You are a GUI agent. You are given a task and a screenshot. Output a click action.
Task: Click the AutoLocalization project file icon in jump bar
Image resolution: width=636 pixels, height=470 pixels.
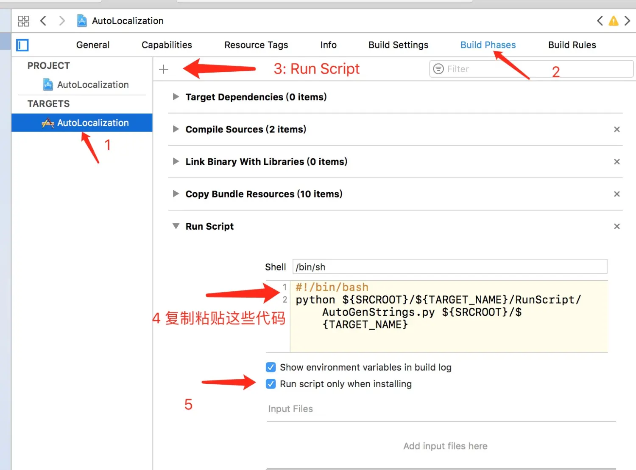81,21
